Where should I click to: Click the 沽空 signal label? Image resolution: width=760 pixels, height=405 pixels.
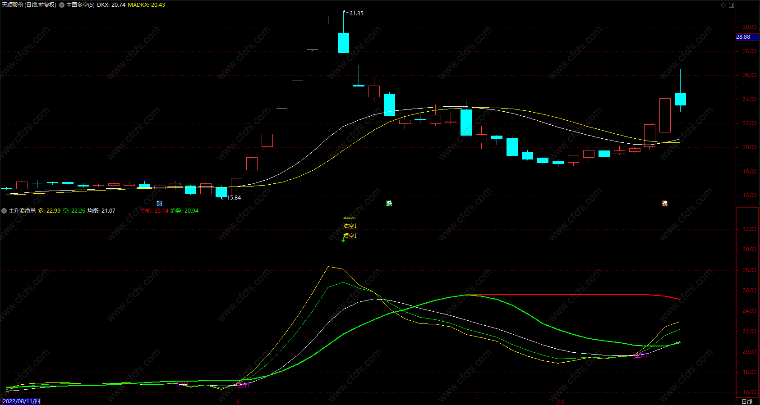pyautogui.click(x=350, y=226)
